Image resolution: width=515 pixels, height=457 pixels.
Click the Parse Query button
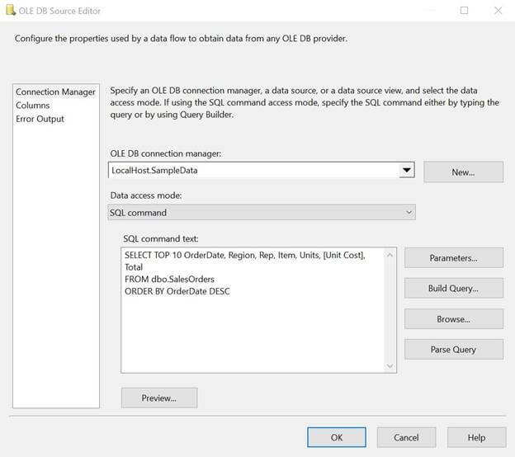(454, 349)
